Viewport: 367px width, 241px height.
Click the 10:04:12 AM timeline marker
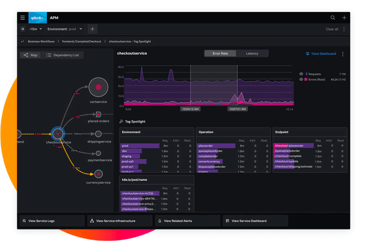click(190, 109)
